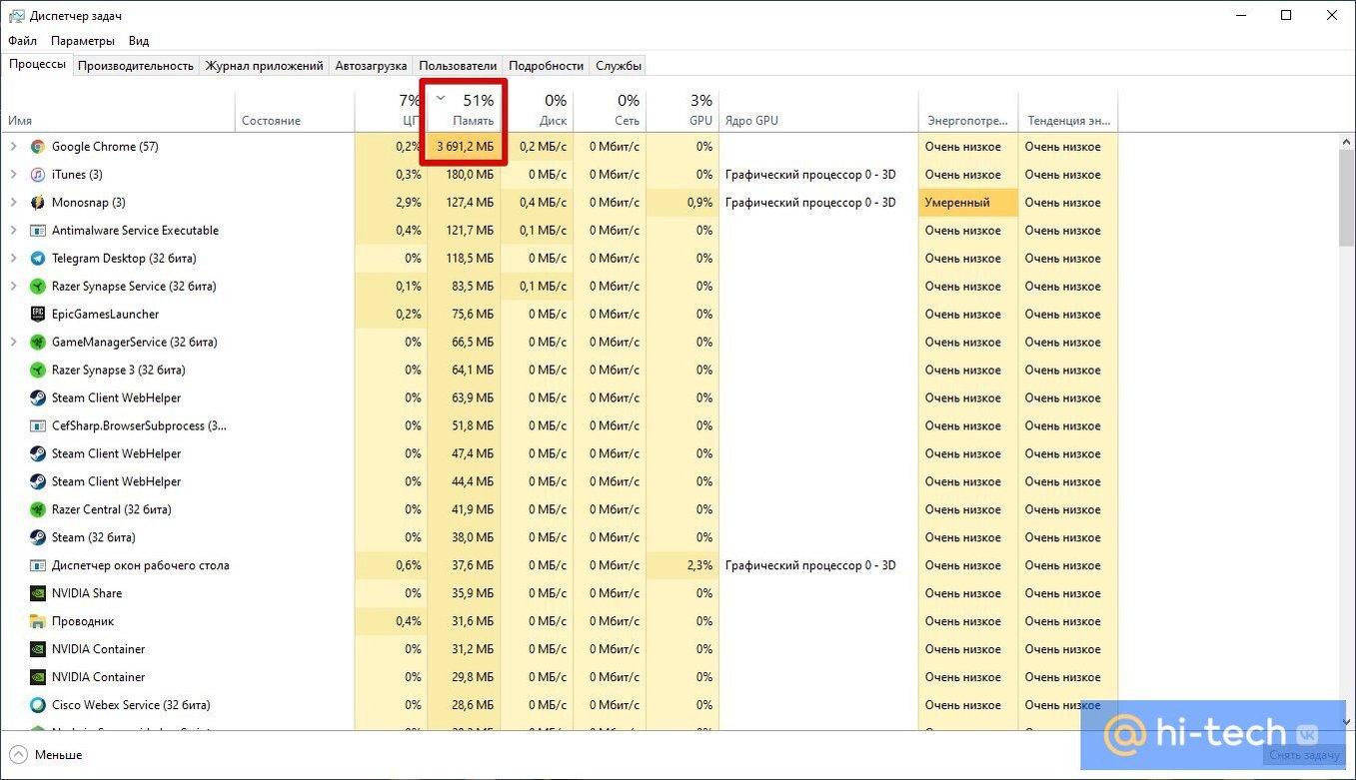The image size is (1356, 780).
Task: Switch to the Автозагрузка tab
Action: (x=371, y=66)
